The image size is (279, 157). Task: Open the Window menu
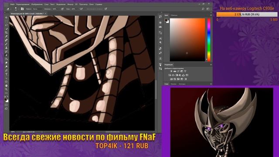coord(91,4)
